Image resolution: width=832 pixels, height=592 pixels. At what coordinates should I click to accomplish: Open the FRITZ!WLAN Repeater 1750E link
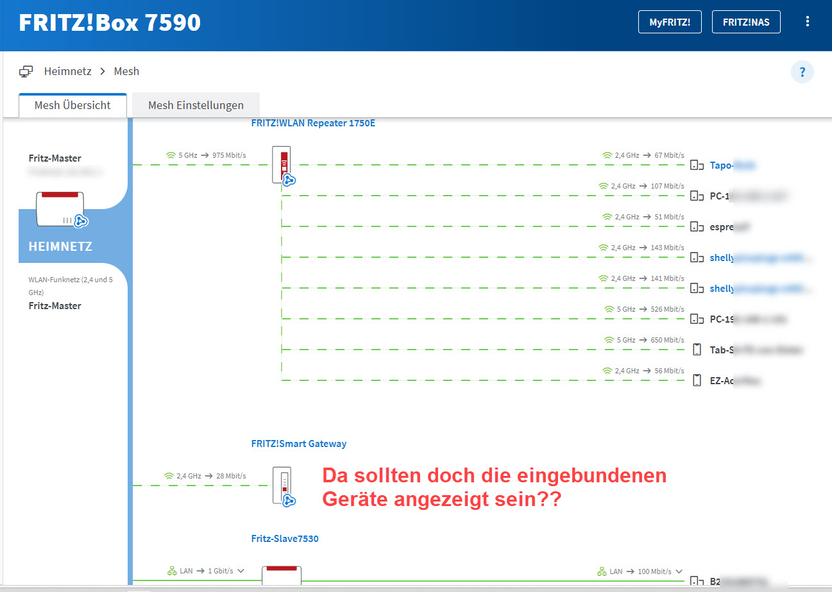(313, 123)
